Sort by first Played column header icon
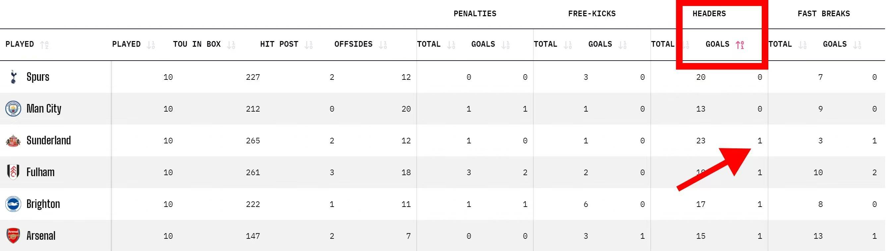Viewport: 891px width, 251px height. pyautogui.click(x=44, y=45)
